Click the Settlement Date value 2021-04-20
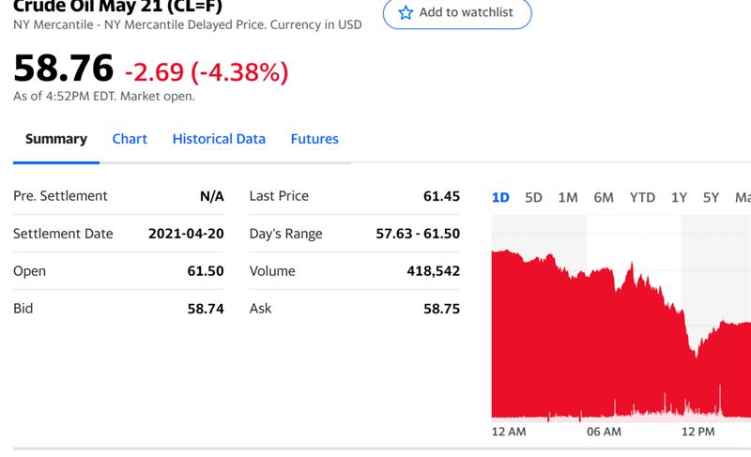This screenshot has width=751, height=457. coord(186,234)
